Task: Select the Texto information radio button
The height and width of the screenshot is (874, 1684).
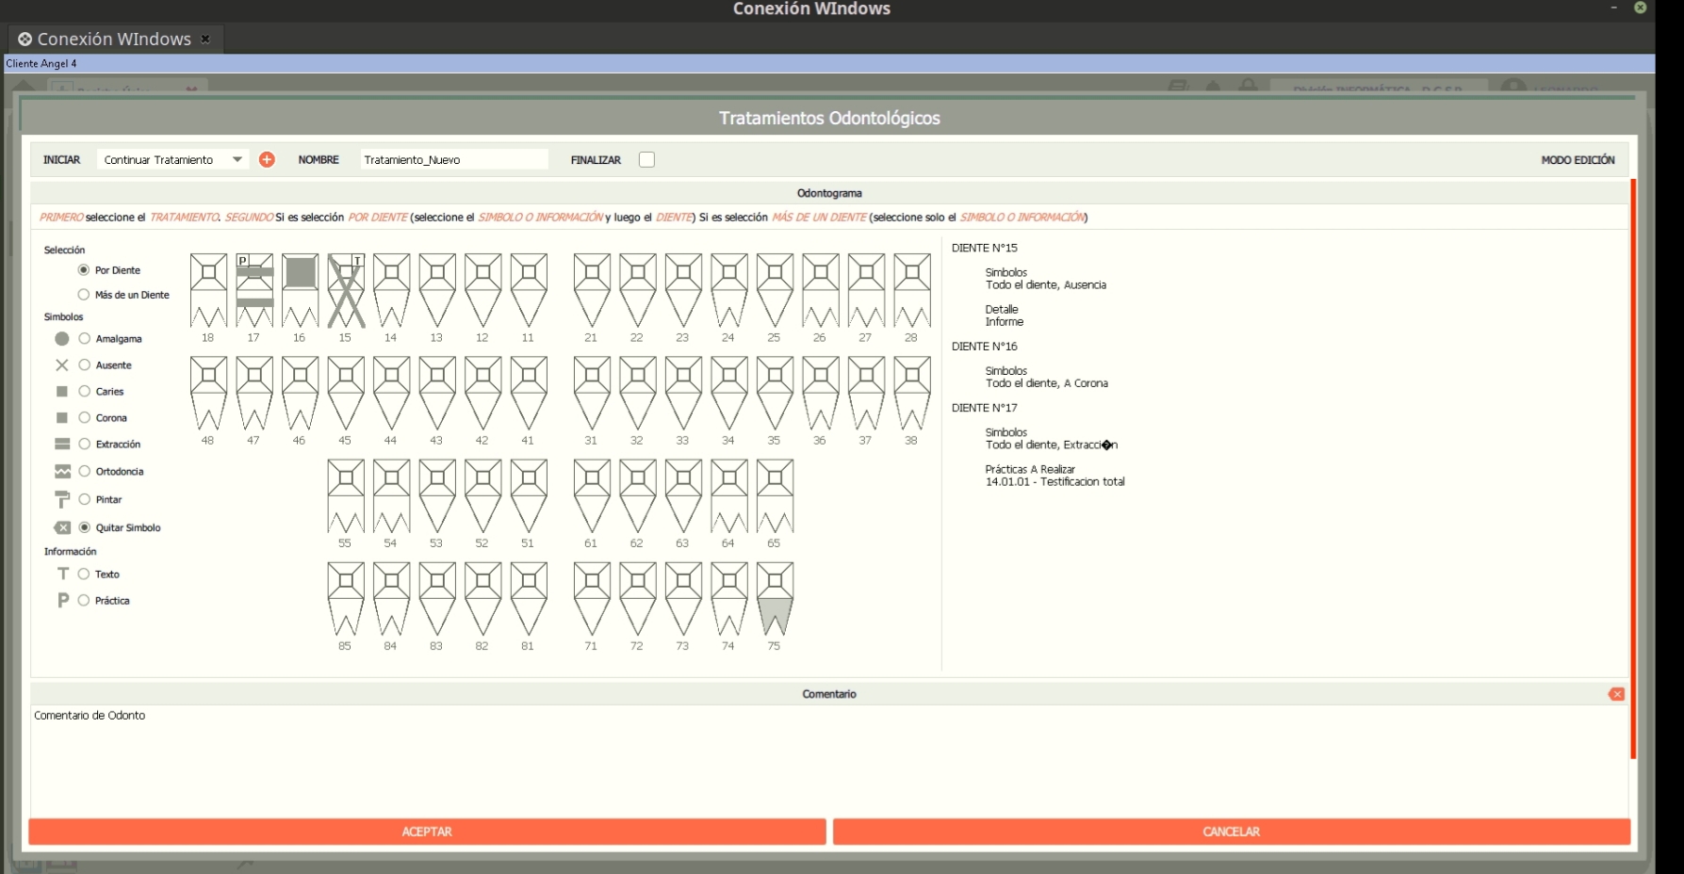Action: click(84, 575)
